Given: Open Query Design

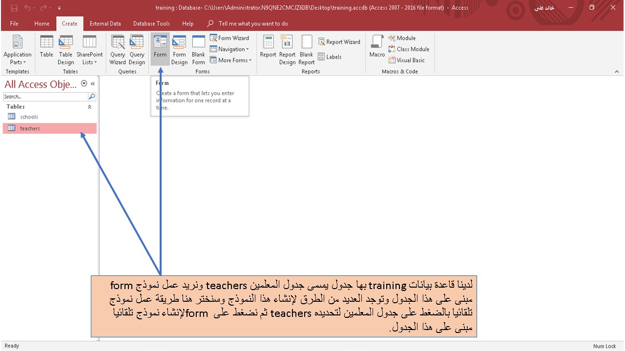Looking at the screenshot, I should (x=137, y=50).
